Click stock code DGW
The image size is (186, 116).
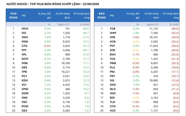25,93
